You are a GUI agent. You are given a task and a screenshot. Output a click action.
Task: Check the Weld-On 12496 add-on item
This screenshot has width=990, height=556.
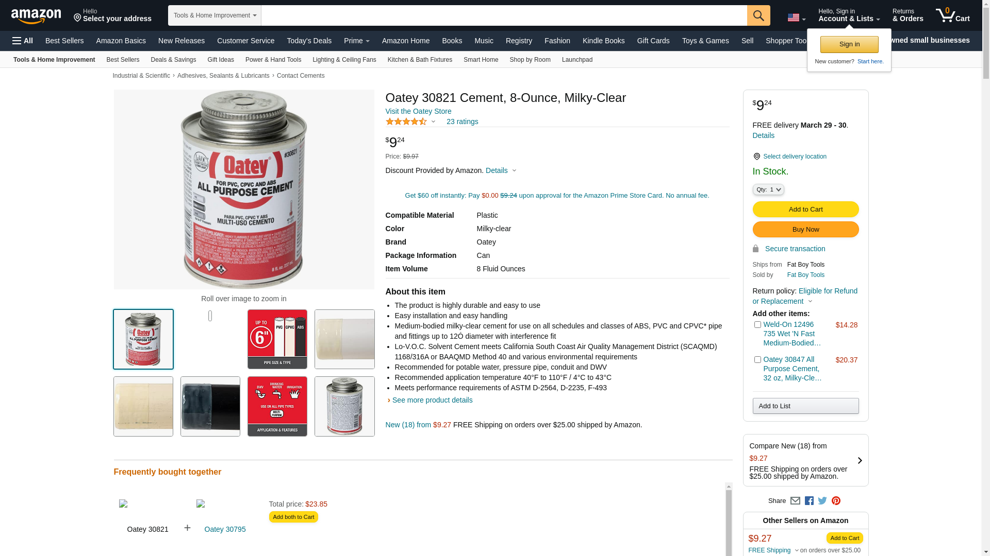coord(757,325)
